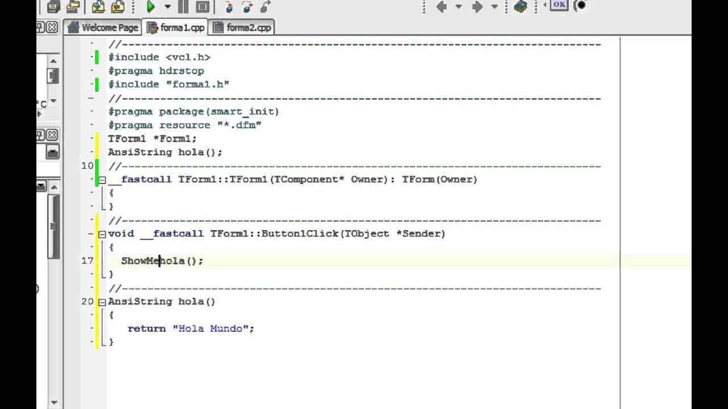Click the Remove File from Project icon

118,7
